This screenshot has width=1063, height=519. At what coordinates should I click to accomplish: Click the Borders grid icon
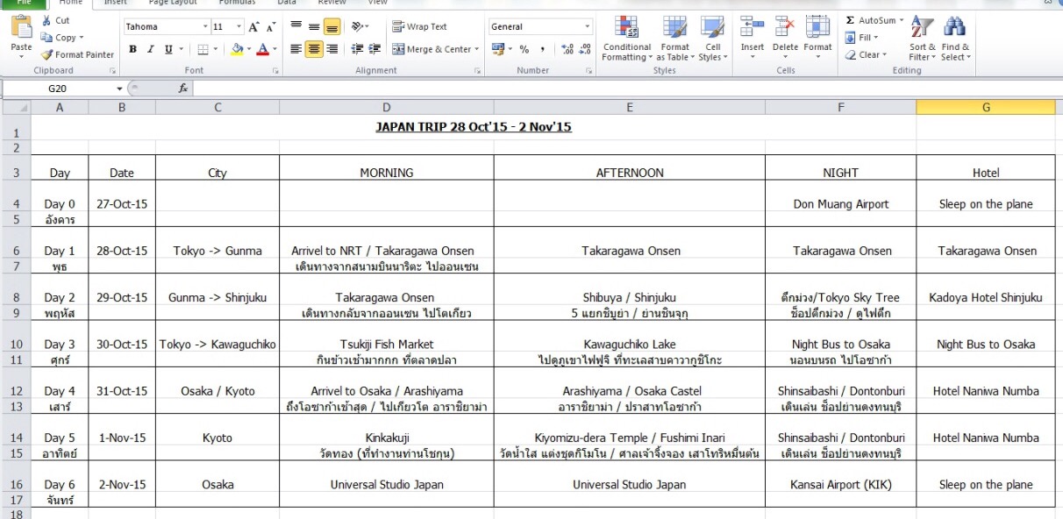(203, 50)
